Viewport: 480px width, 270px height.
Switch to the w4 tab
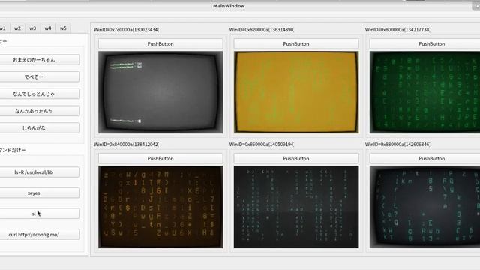tap(48, 28)
